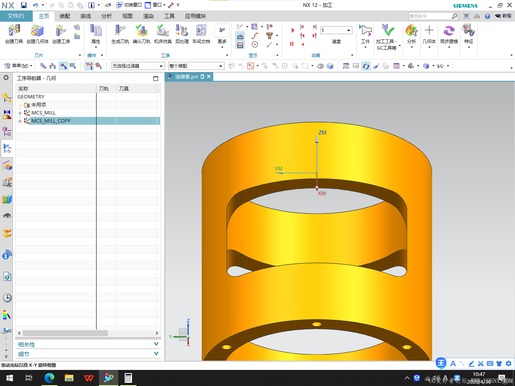Click the Create Operation (创建工序) icon
The width and height of the screenshot is (515, 386).
pos(61,34)
